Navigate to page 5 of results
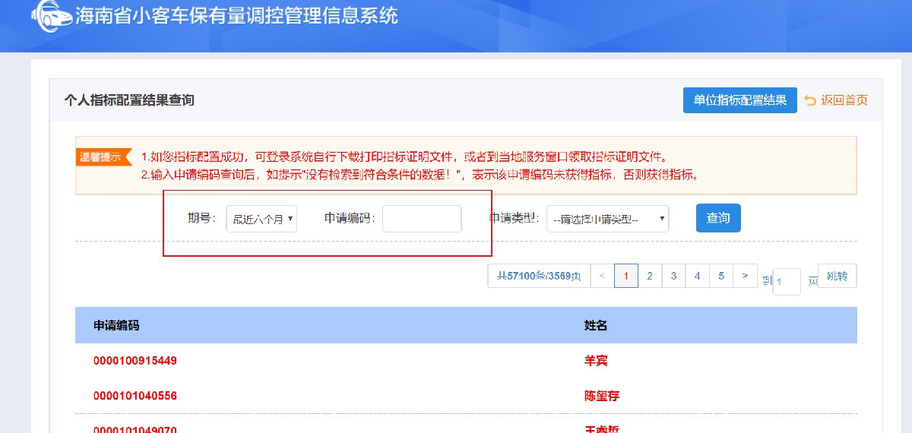The image size is (912, 433). click(x=721, y=276)
